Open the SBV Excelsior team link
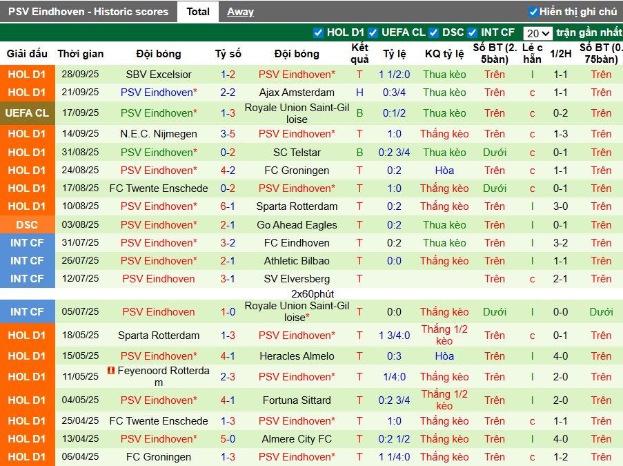This screenshot has width=623, height=466. click(159, 75)
